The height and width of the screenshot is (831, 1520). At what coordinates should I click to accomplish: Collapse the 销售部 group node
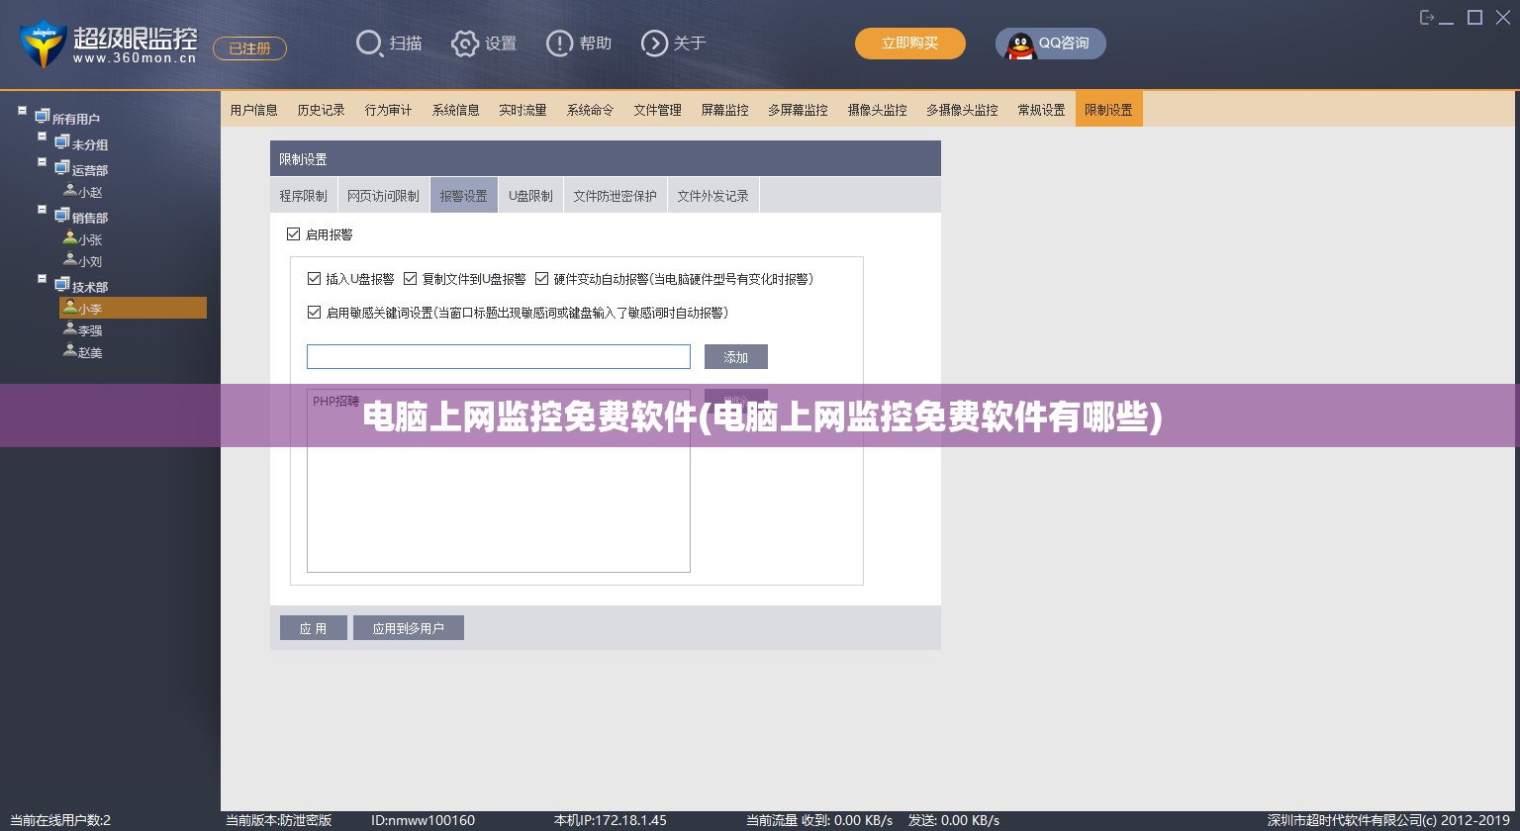pos(42,210)
